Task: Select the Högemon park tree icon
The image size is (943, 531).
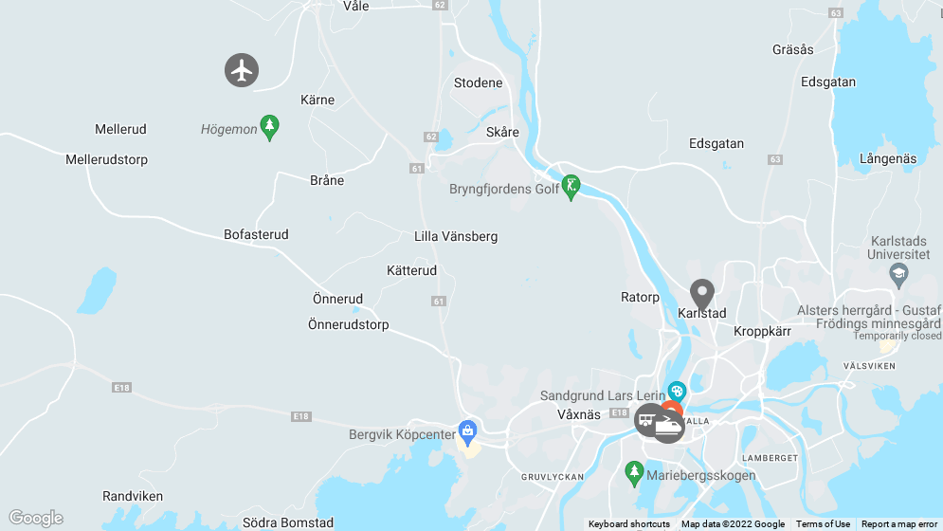Action: point(269,128)
